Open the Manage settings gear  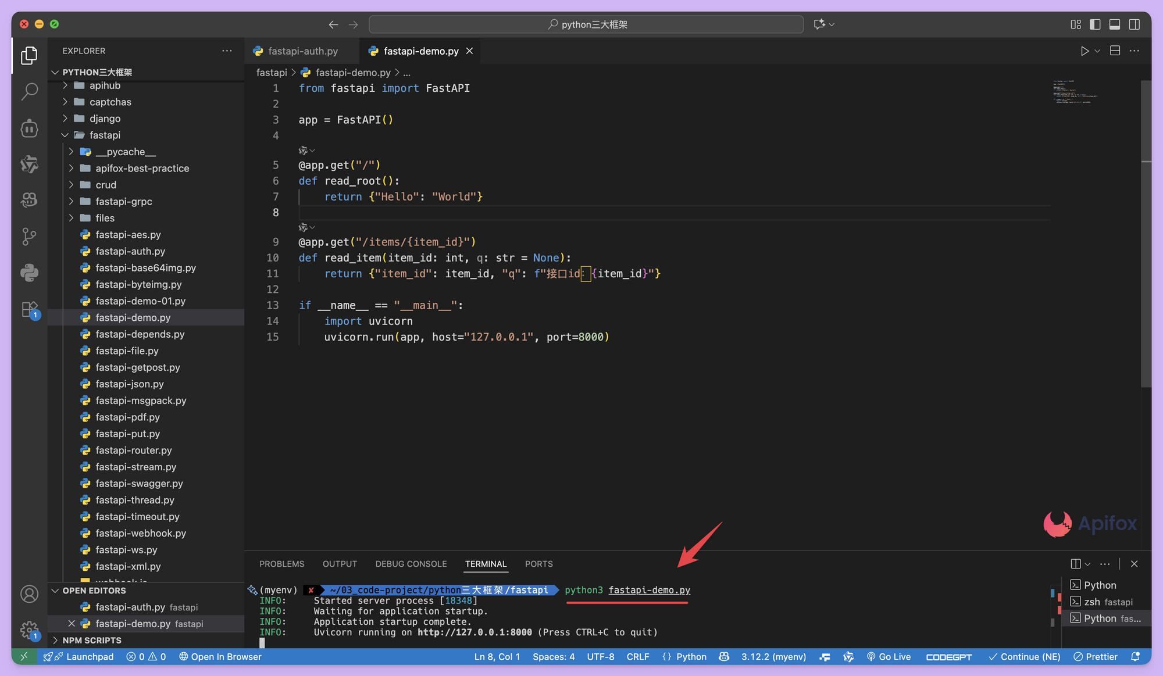click(29, 630)
